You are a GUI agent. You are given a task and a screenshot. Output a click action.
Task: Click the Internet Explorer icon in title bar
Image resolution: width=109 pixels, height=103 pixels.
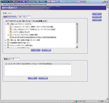pyautogui.click(x=2, y=2)
